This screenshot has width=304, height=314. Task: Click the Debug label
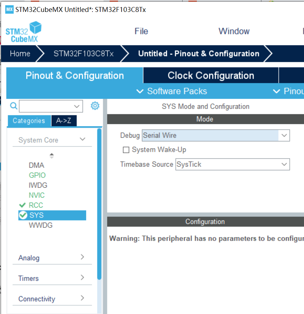(x=130, y=135)
